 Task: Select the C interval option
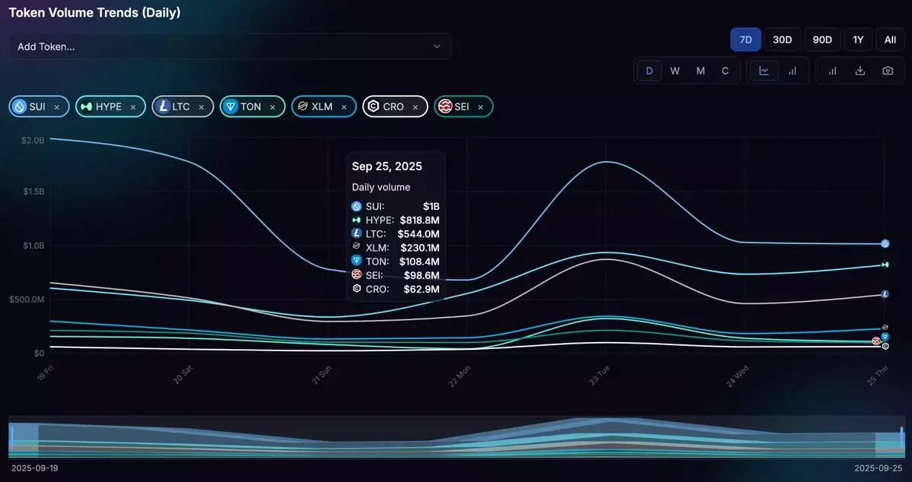pyautogui.click(x=725, y=71)
